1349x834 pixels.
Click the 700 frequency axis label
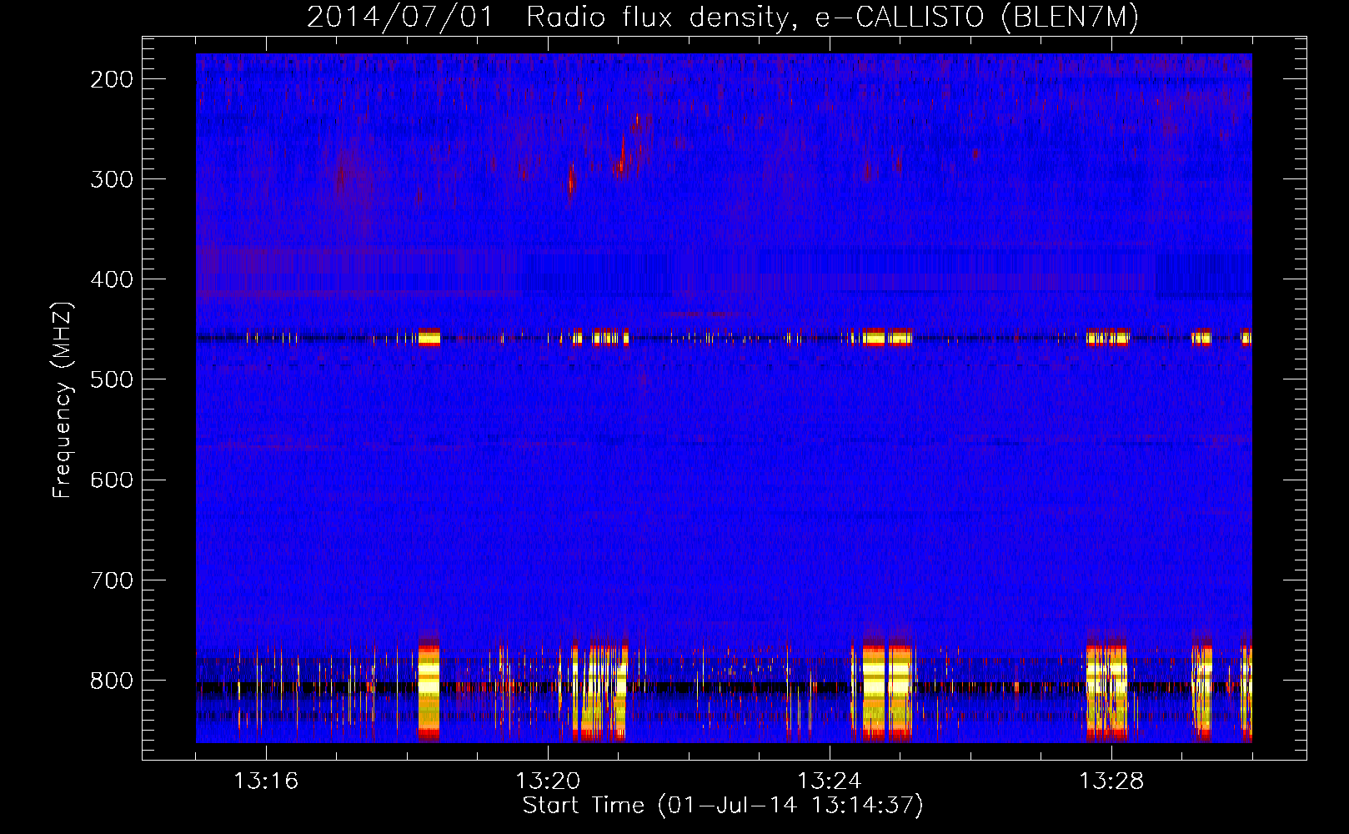pyautogui.click(x=112, y=580)
